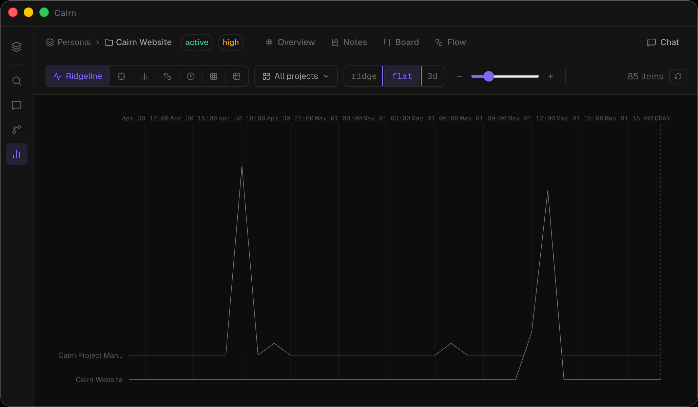The height and width of the screenshot is (407, 698).
Task: Open the Flow tab
Action: (451, 42)
